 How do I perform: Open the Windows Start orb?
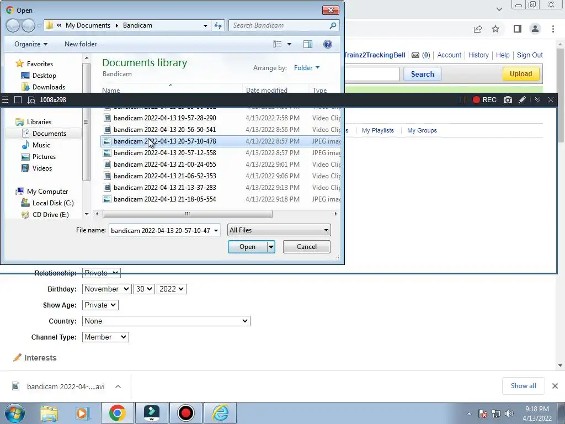[x=14, y=413]
